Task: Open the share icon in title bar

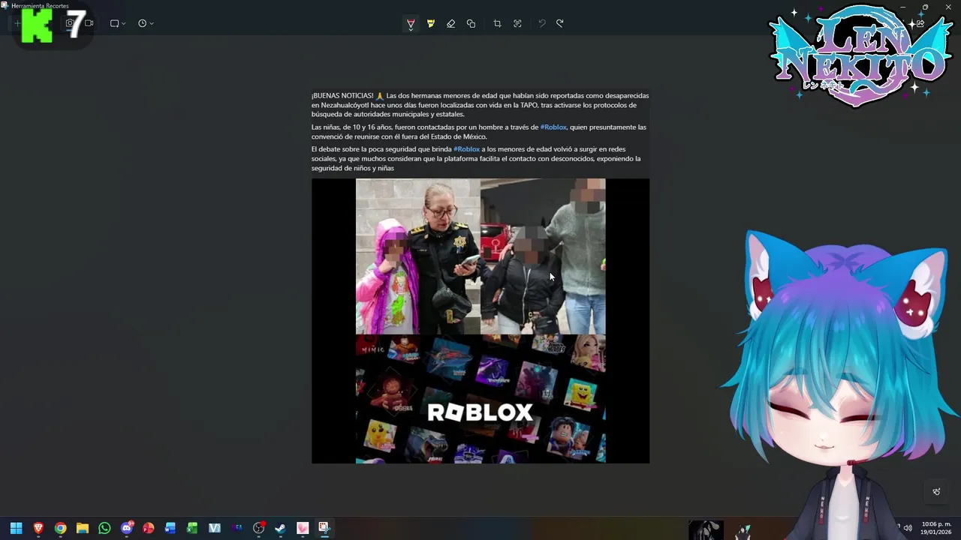Action: click(920, 23)
